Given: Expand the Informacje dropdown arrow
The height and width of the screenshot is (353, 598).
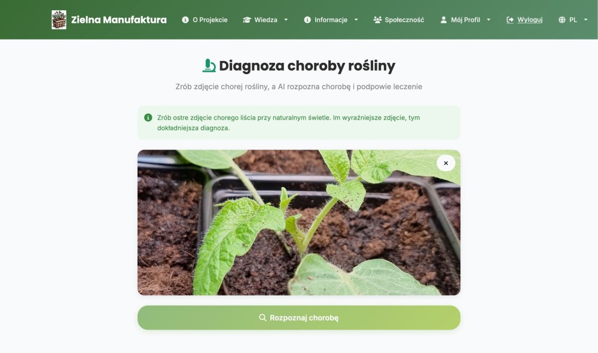Looking at the screenshot, I should pyautogui.click(x=356, y=20).
